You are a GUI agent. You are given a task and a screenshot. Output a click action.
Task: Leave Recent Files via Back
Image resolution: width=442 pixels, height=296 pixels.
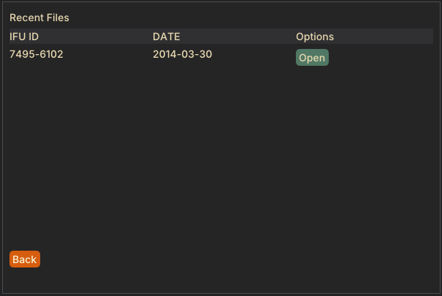click(25, 259)
